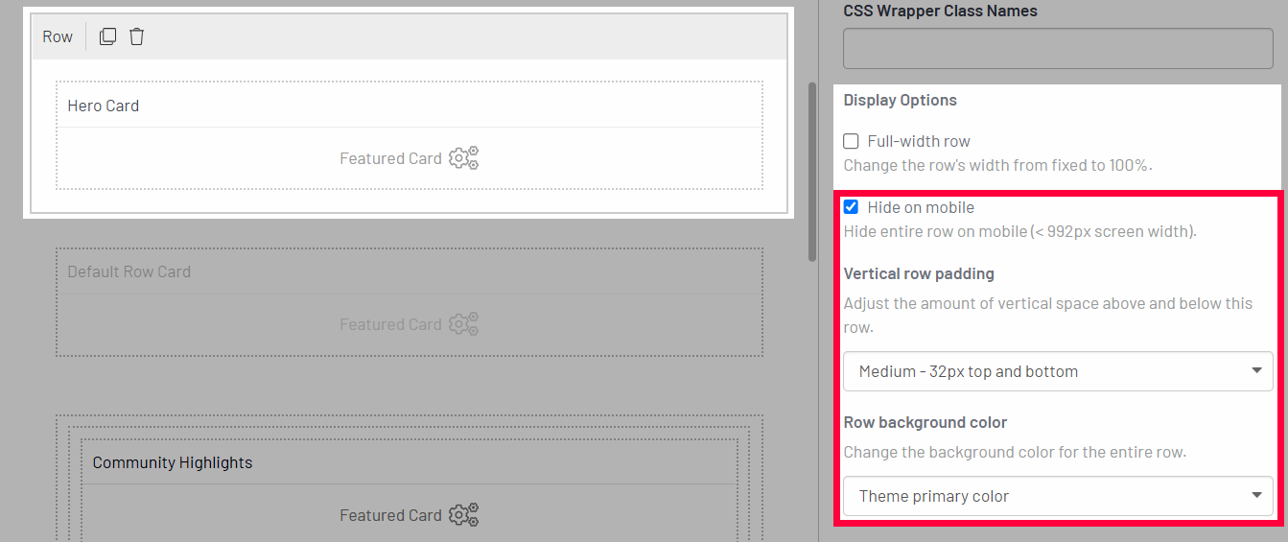Open Default Row Card's gear settings icon
The width and height of the screenshot is (1288, 542).
(x=463, y=324)
